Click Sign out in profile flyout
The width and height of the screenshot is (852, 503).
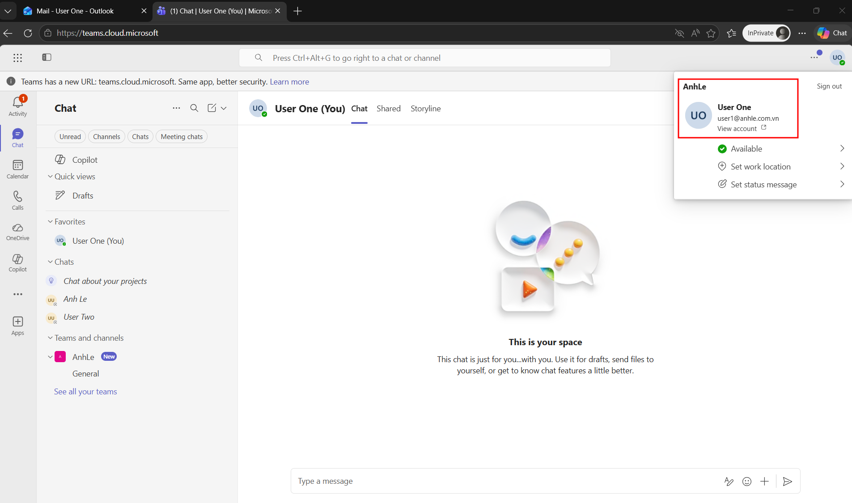(x=829, y=86)
